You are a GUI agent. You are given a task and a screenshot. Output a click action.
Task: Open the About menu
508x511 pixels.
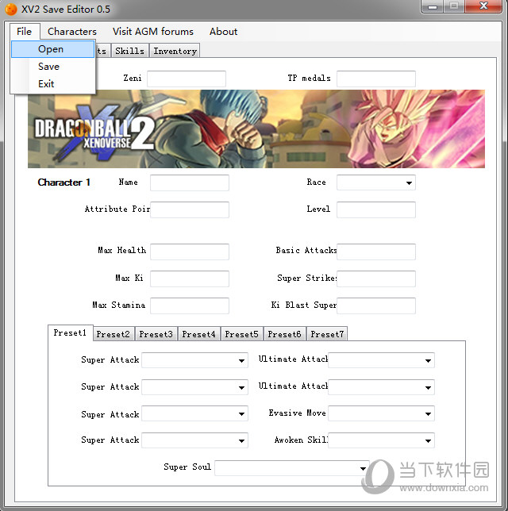point(223,32)
